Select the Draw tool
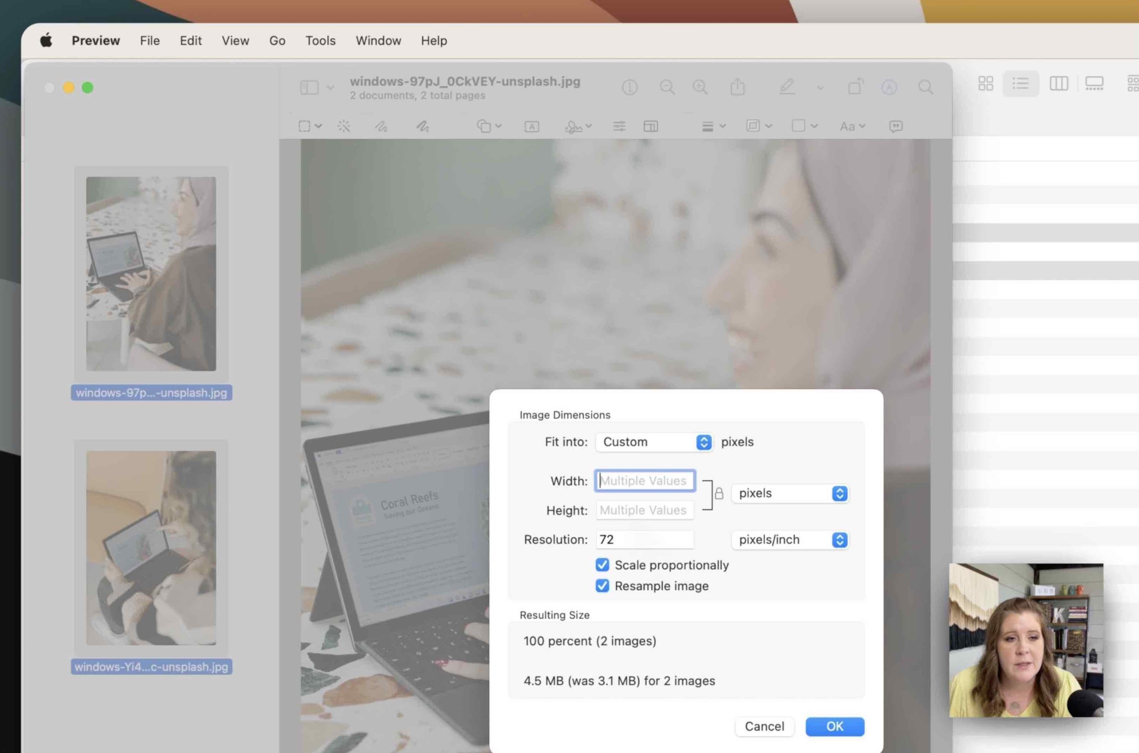This screenshot has width=1139, height=753. [422, 126]
